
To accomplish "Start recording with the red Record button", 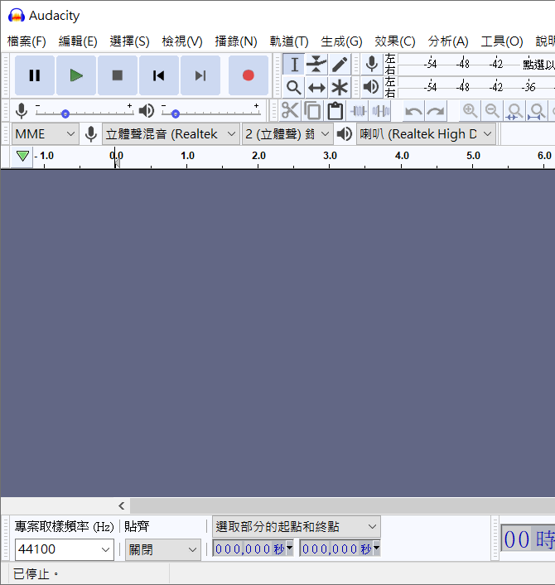I will (249, 75).
